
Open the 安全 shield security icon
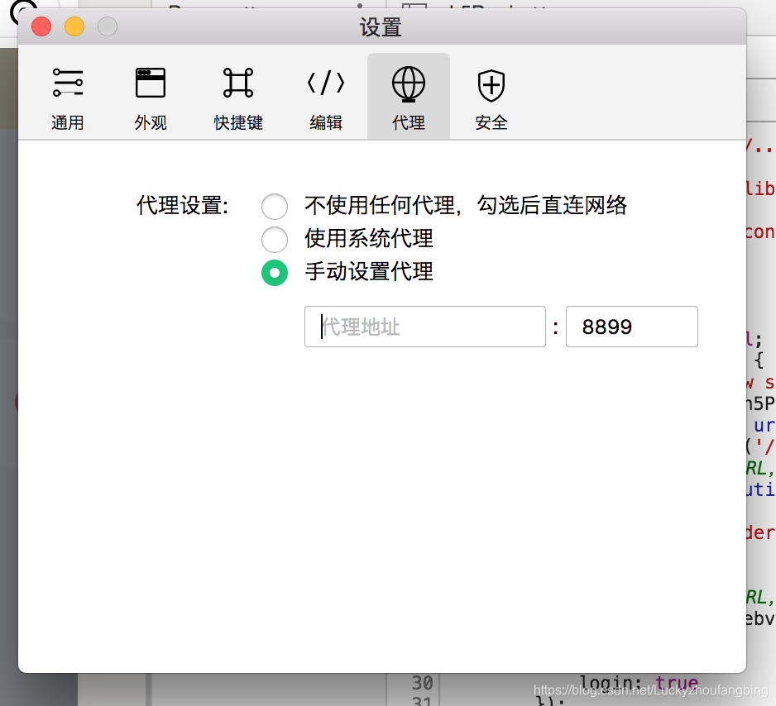tap(491, 85)
